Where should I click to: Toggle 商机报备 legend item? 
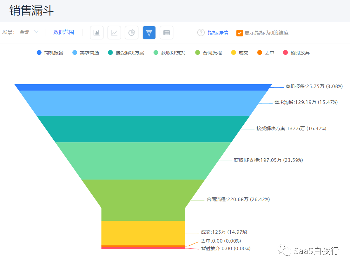pyautogui.click(x=50, y=53)
